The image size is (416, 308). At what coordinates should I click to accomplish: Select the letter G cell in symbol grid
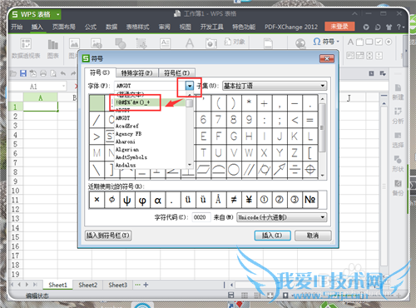click(x=234, y=137)
